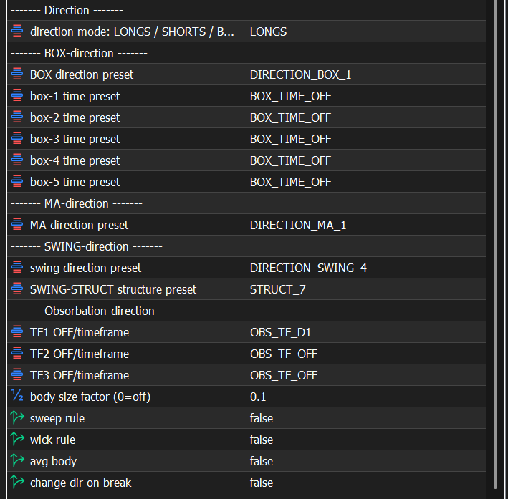Click the vertical scrollbar on the right
Image resolution: width=508 pixels, height=499 pixels.
pyautogui.click(x=495, y=243)
